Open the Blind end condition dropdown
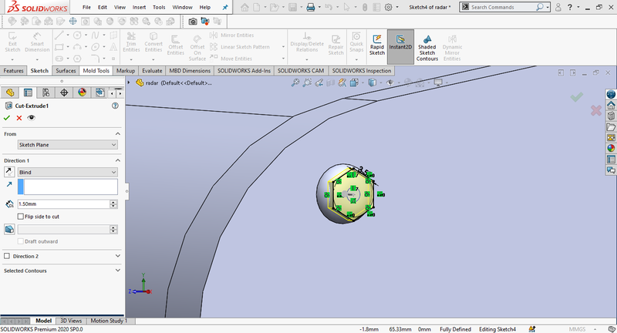 (68, 172)
